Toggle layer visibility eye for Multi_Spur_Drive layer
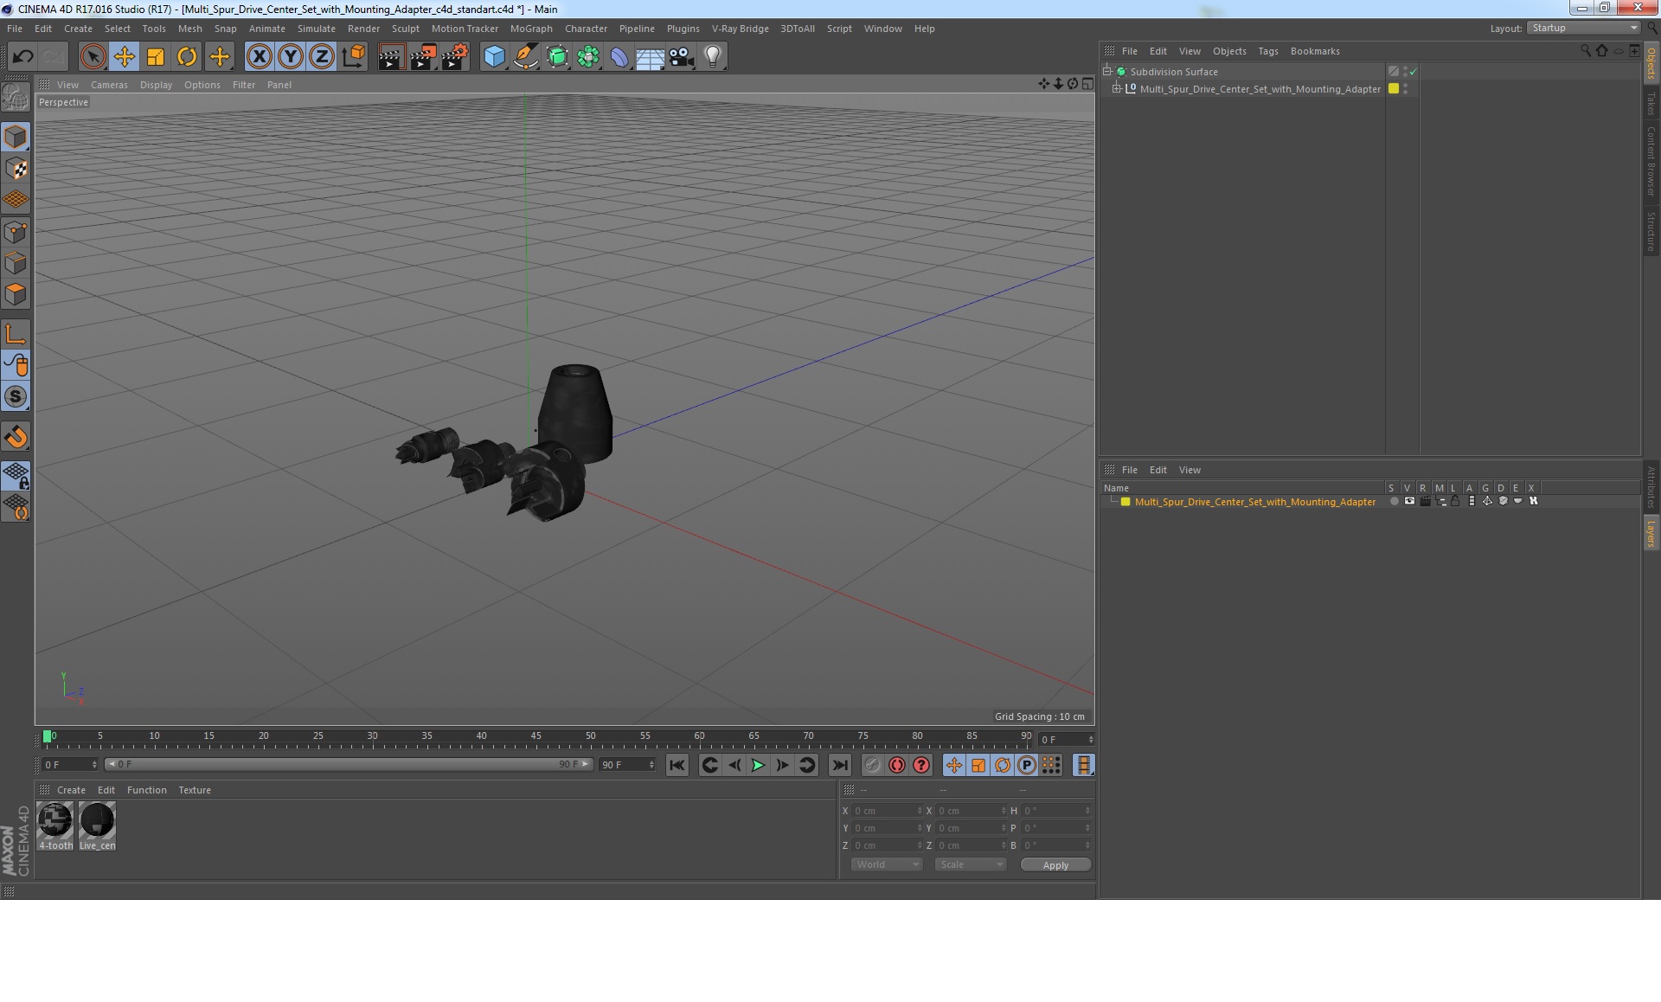Screen dimensions: 1661x1002 tap(1409, 502)
